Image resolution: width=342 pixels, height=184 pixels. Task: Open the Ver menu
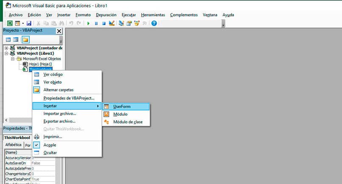click(49, 15)
